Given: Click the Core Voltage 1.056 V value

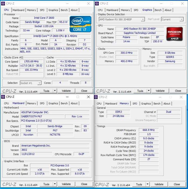Looking at the screenshot, I should [x=60, y=30].
